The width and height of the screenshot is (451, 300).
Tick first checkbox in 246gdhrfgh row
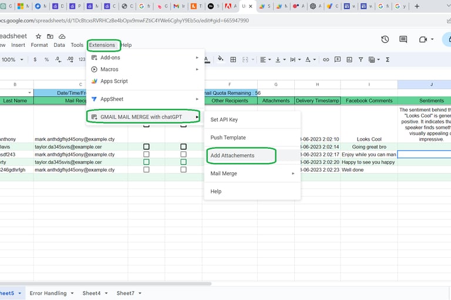146,170
